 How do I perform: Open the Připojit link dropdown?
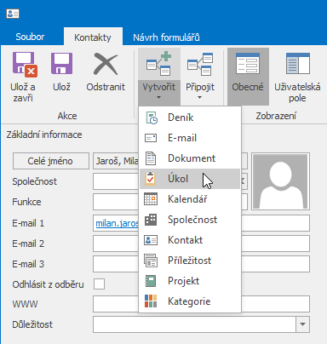[x=200, y=77]
